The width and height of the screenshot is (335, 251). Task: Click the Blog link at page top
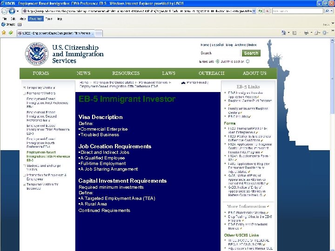pos(229,45)
